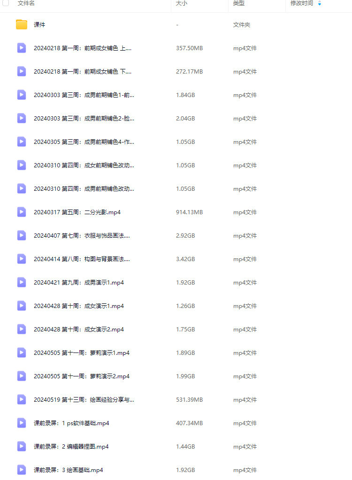The width and height of the screenshot is (352, 480).
Task: Open the 课件 folder icon
Action: pyautogui.click(x=22, y=24)
